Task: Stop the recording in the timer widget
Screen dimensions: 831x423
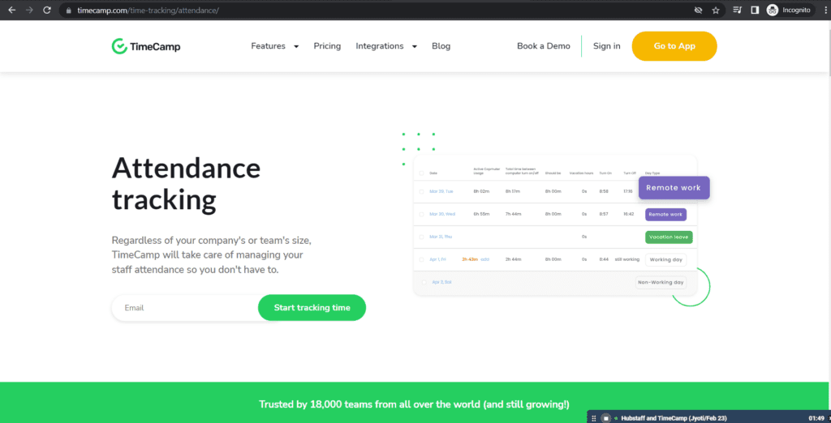Action: click(x=605, y=418)
